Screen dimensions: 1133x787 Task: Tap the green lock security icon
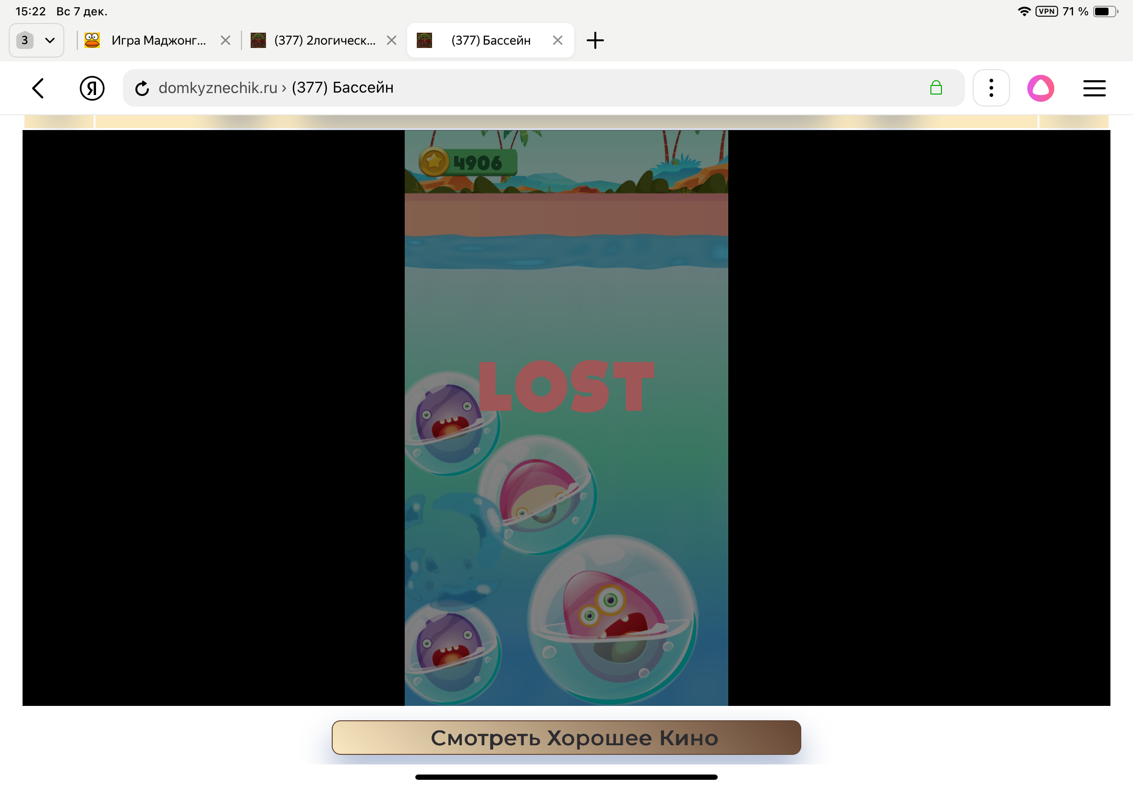click(x=935, y=88)
